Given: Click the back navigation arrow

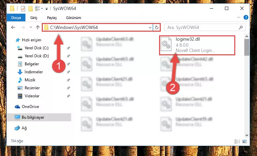Looking at the screenshot, I should 13,27.
